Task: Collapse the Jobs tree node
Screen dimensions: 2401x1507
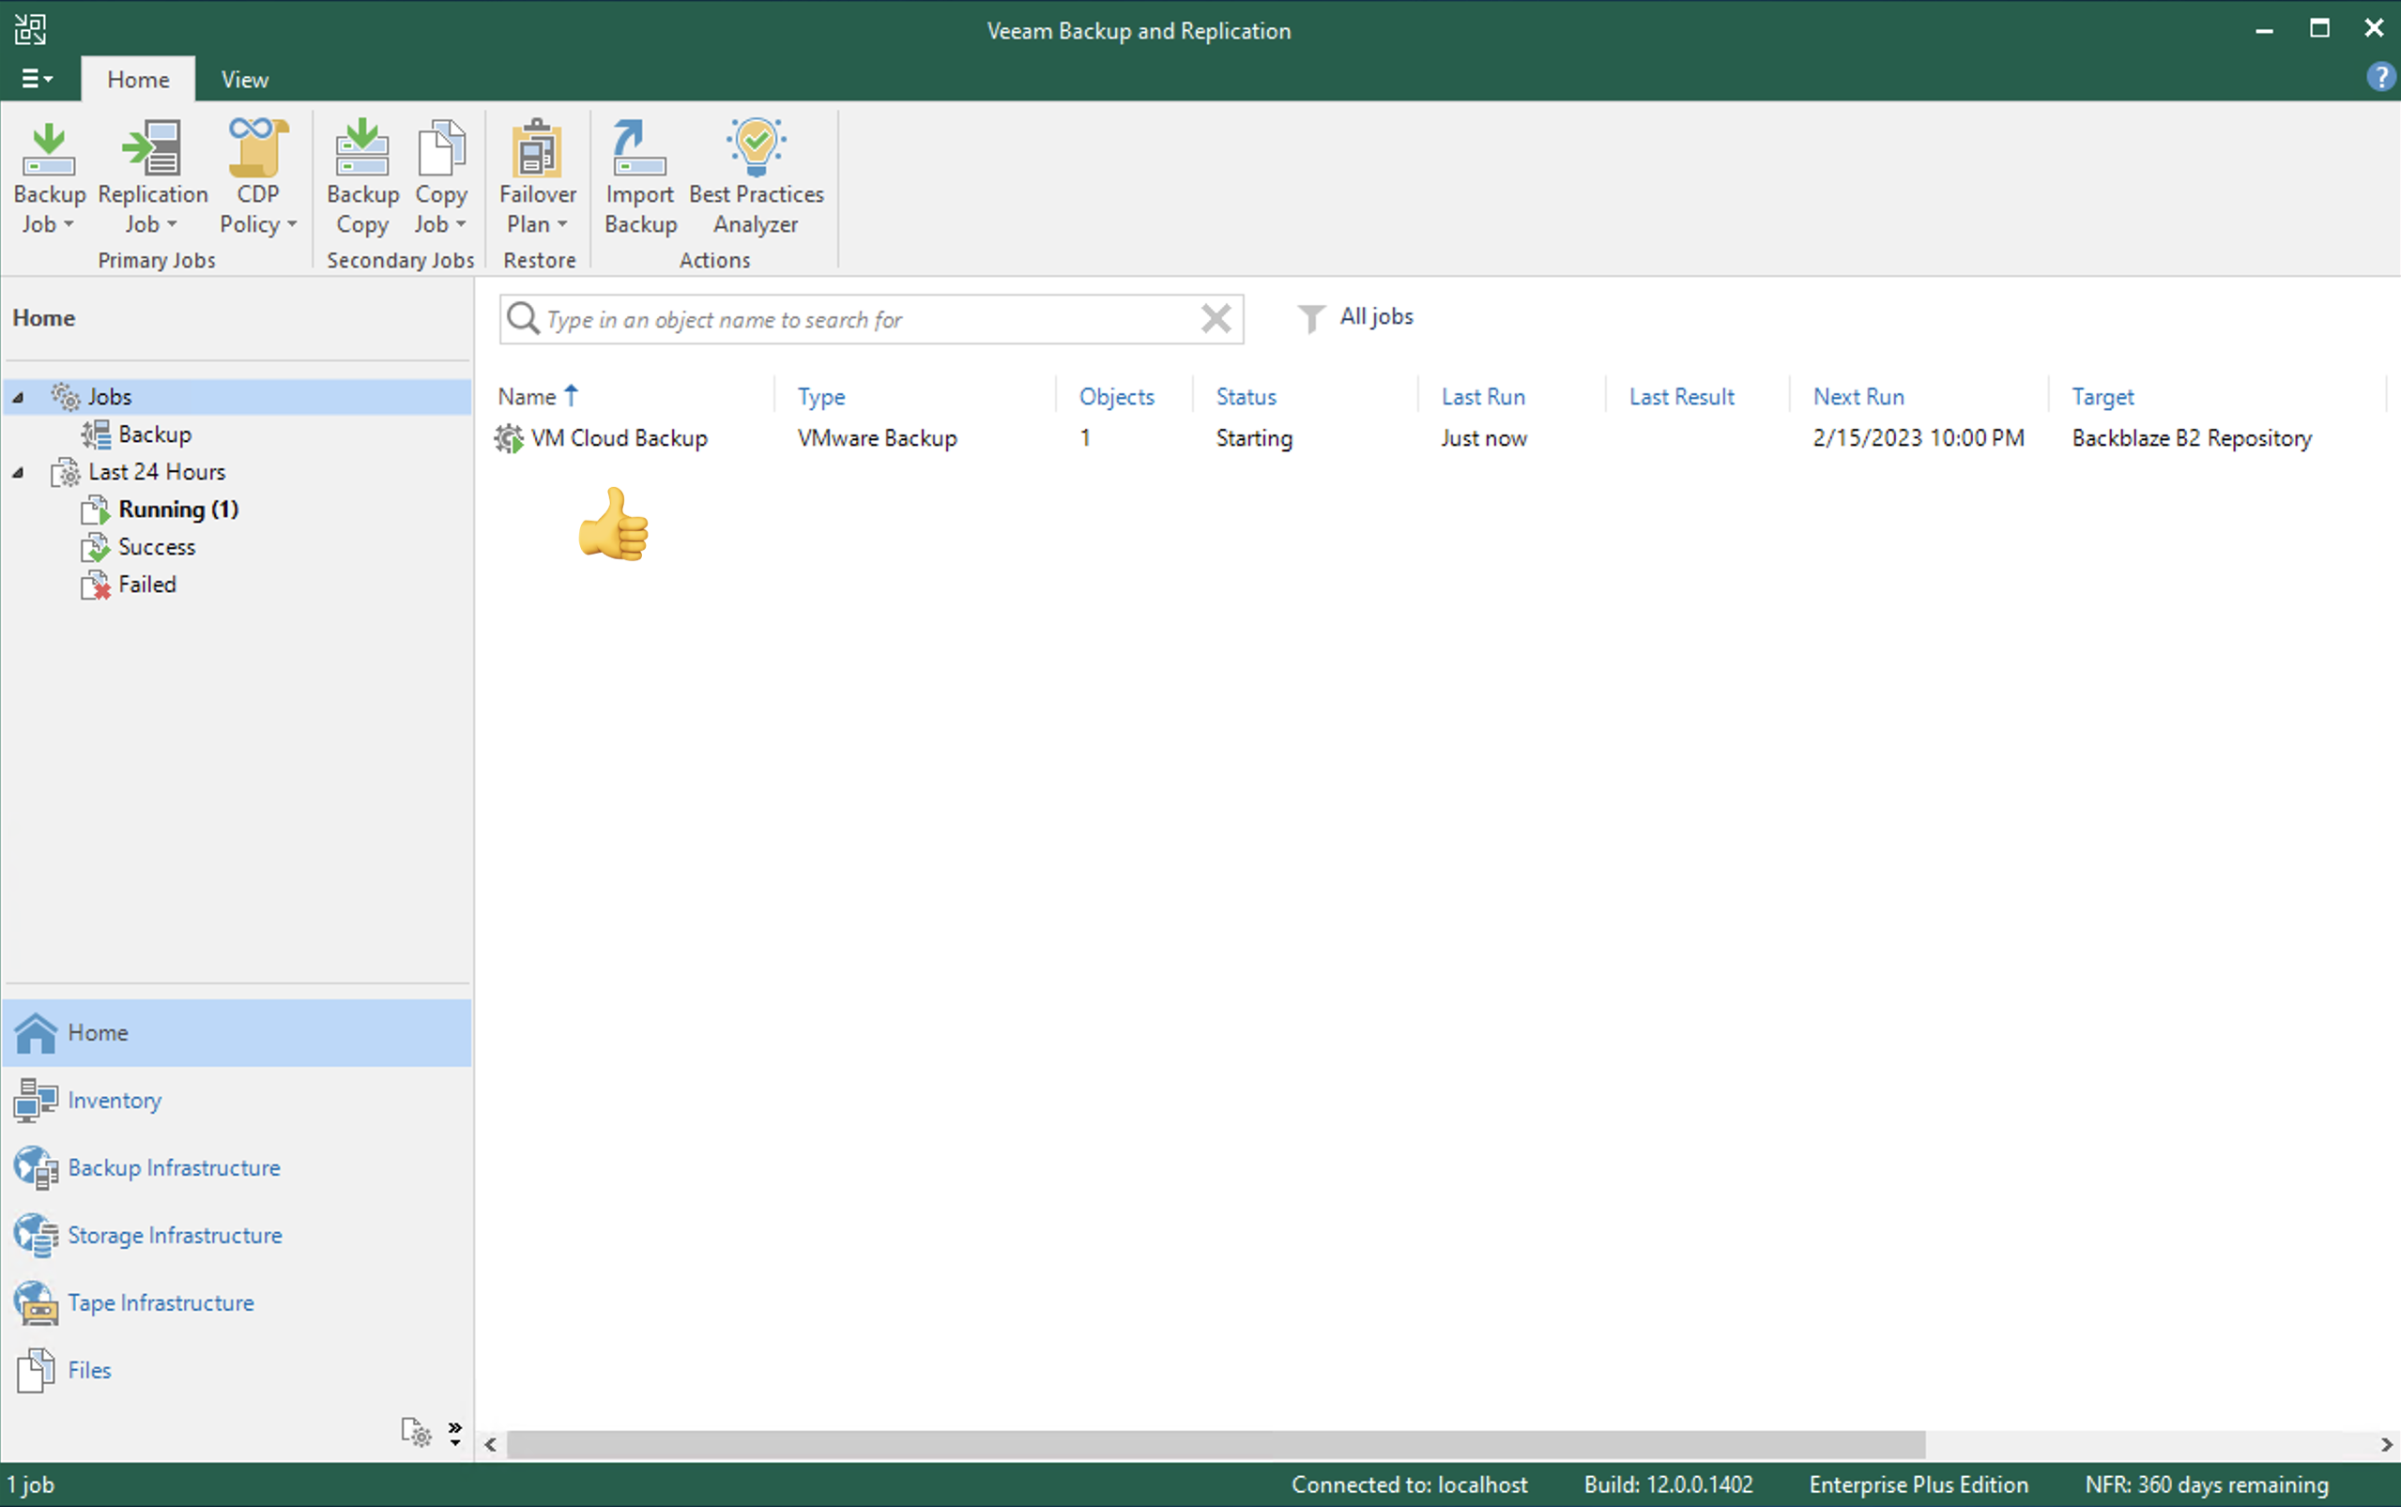Action: coord(18,397)
